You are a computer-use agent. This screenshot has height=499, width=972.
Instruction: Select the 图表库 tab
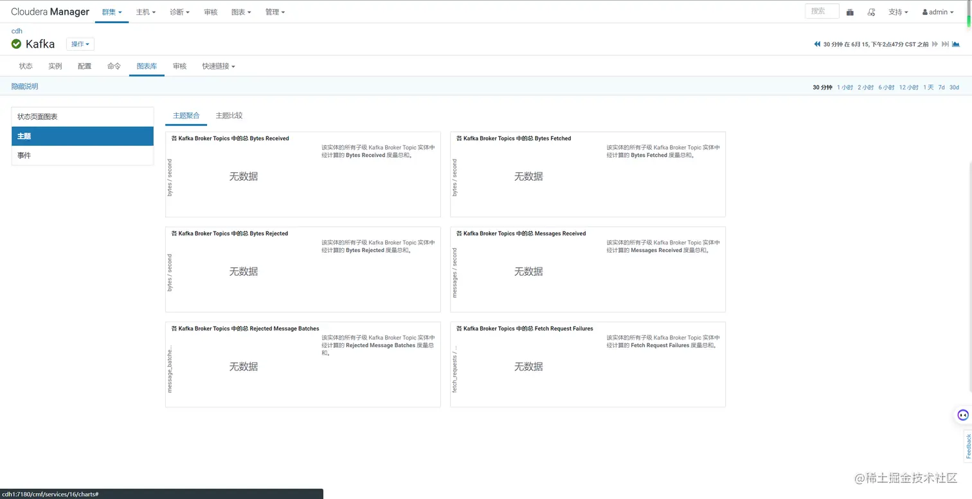point(147,66)
